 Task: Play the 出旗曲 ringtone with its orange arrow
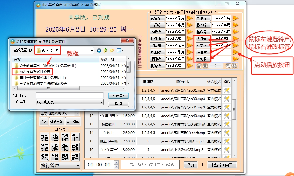(189, 45)
